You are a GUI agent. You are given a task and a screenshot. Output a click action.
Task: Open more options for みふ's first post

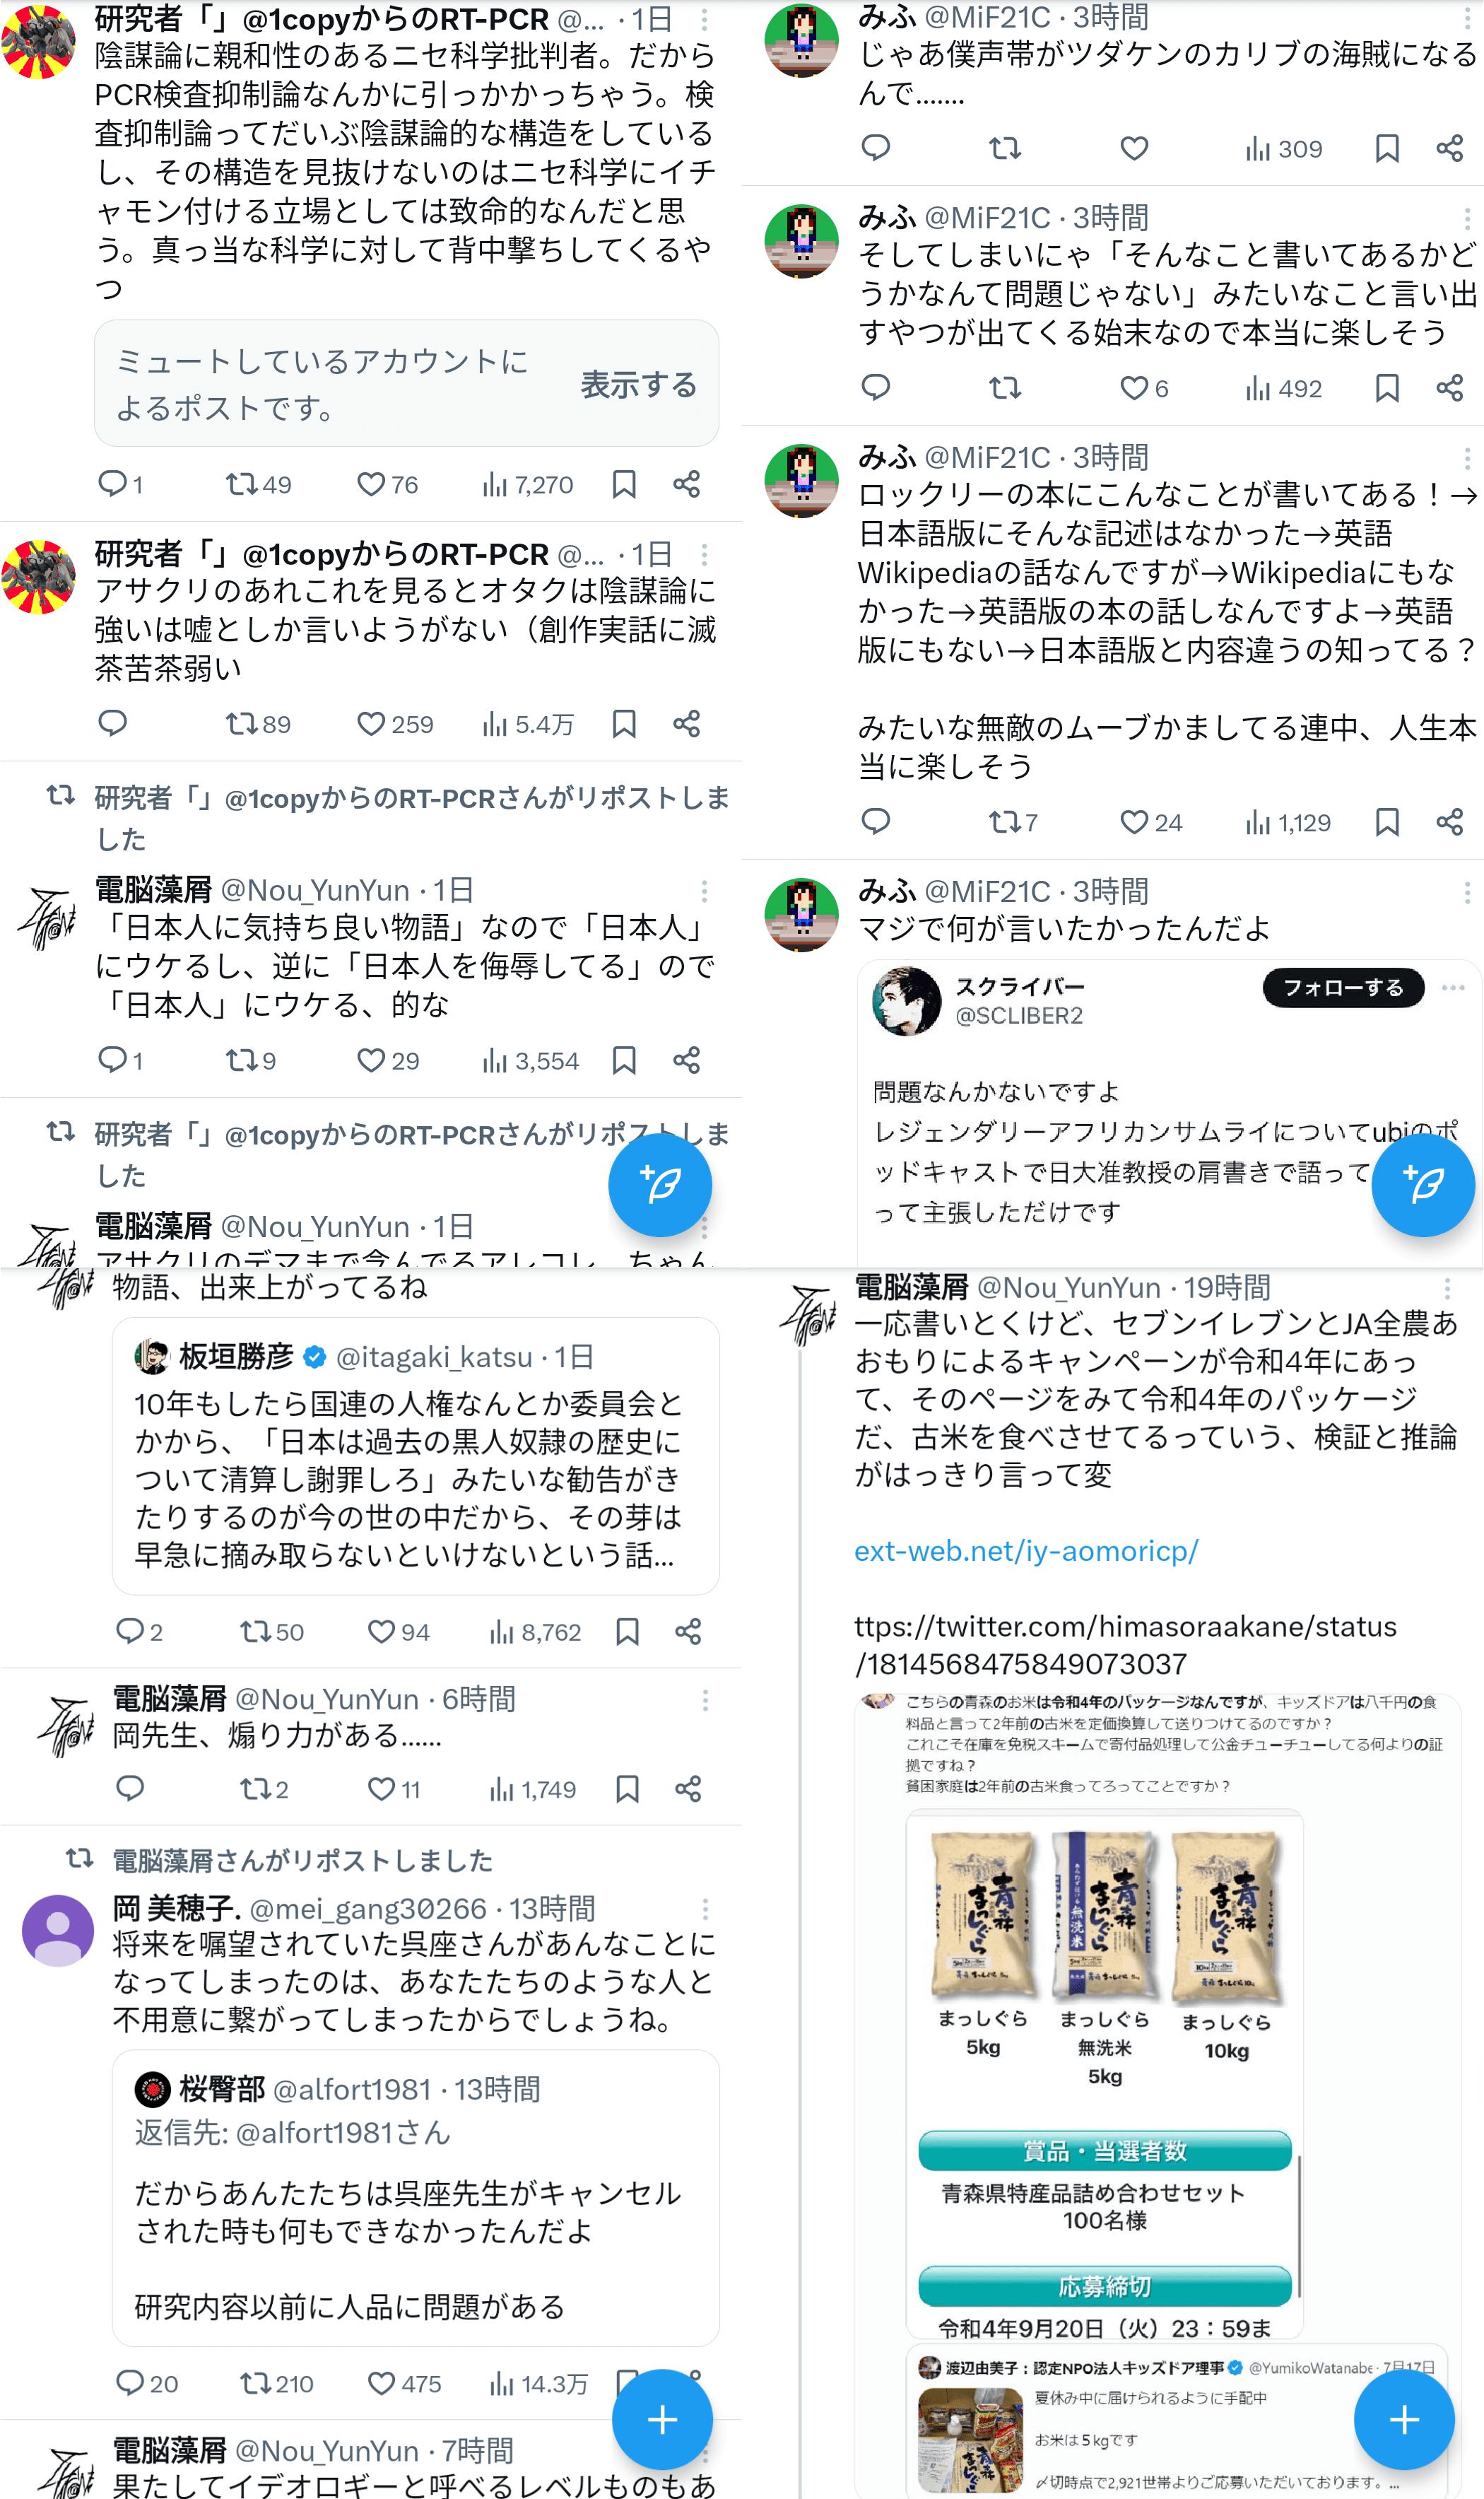click(1467, 18)
